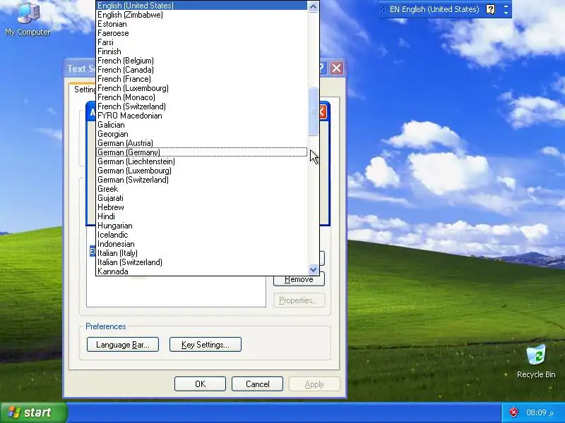565x423 pixels.
Task: Select German (Austria) in the list
Action: click(202, 143)
